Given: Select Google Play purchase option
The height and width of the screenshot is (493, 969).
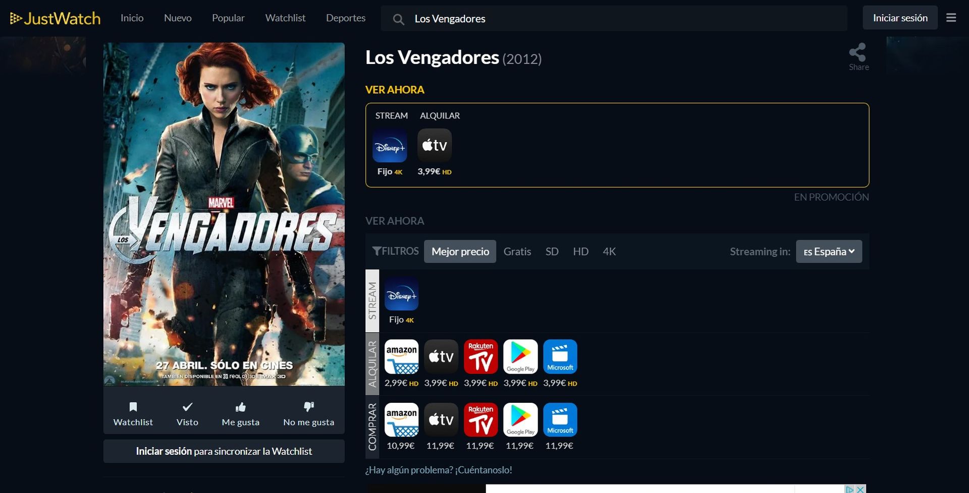Looking at the screenshot, I should (520, 420).
